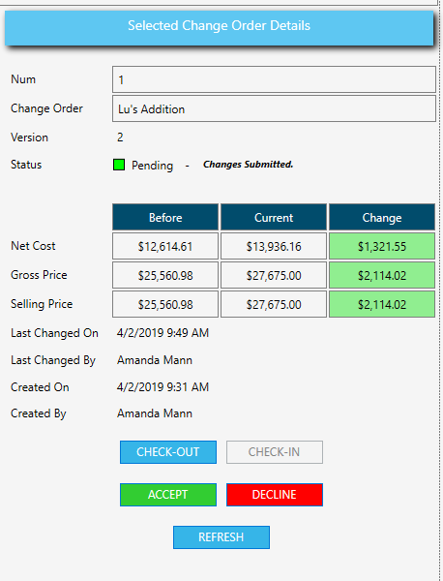Click the Selling Price current value cell
Viewport: 443px width, 581px height.
pyautogui.click(x=274, y=304)
